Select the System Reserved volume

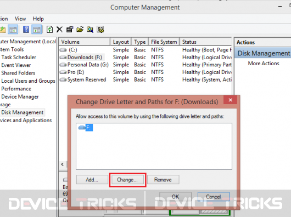tap(87, 79)
